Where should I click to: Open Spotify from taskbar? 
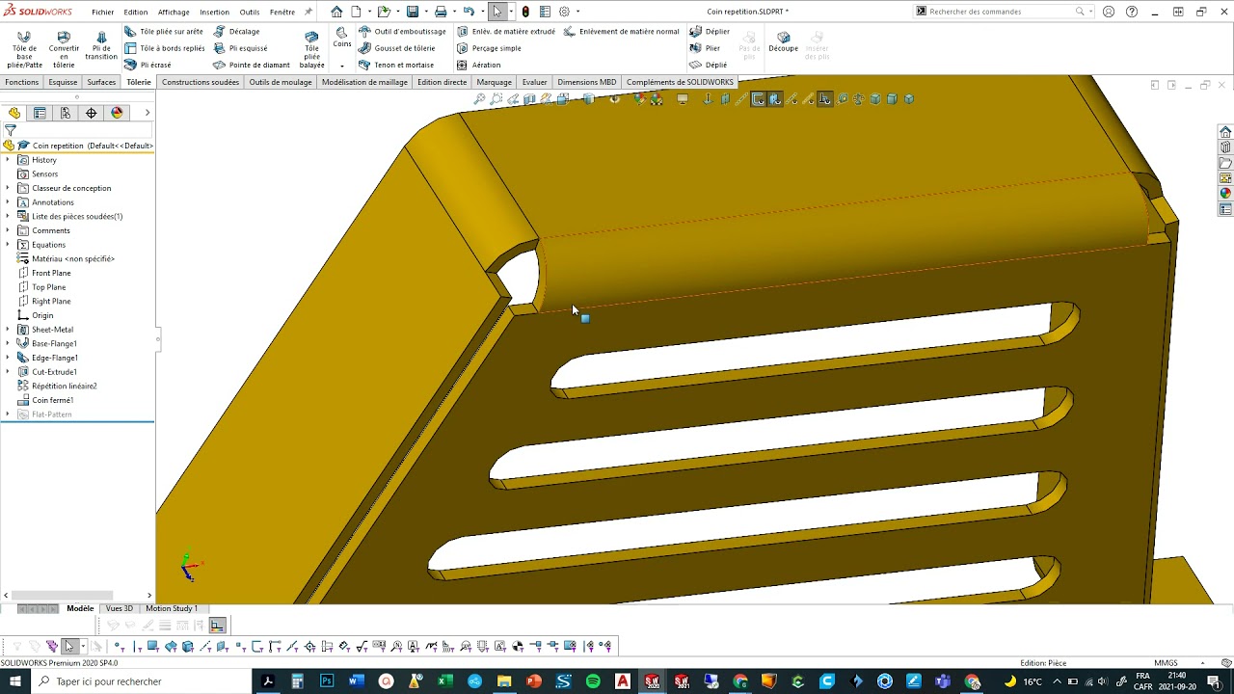[x=593, y=681]
